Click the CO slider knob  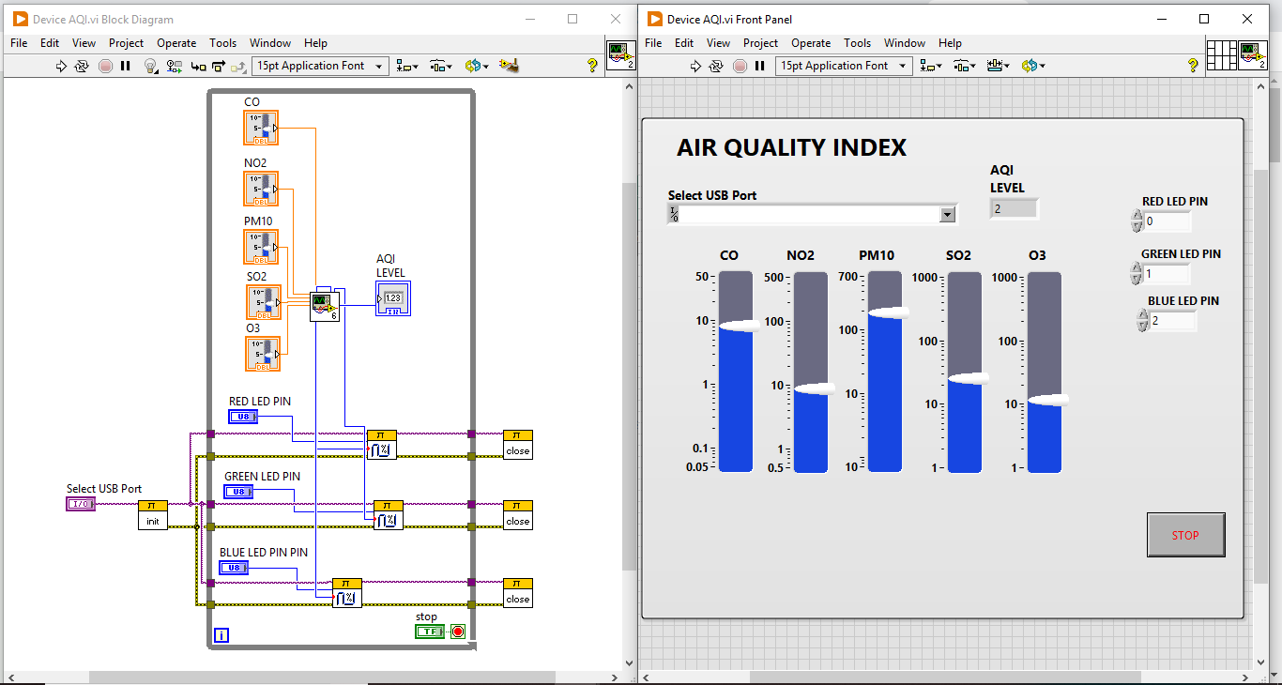tap(738, 325)
